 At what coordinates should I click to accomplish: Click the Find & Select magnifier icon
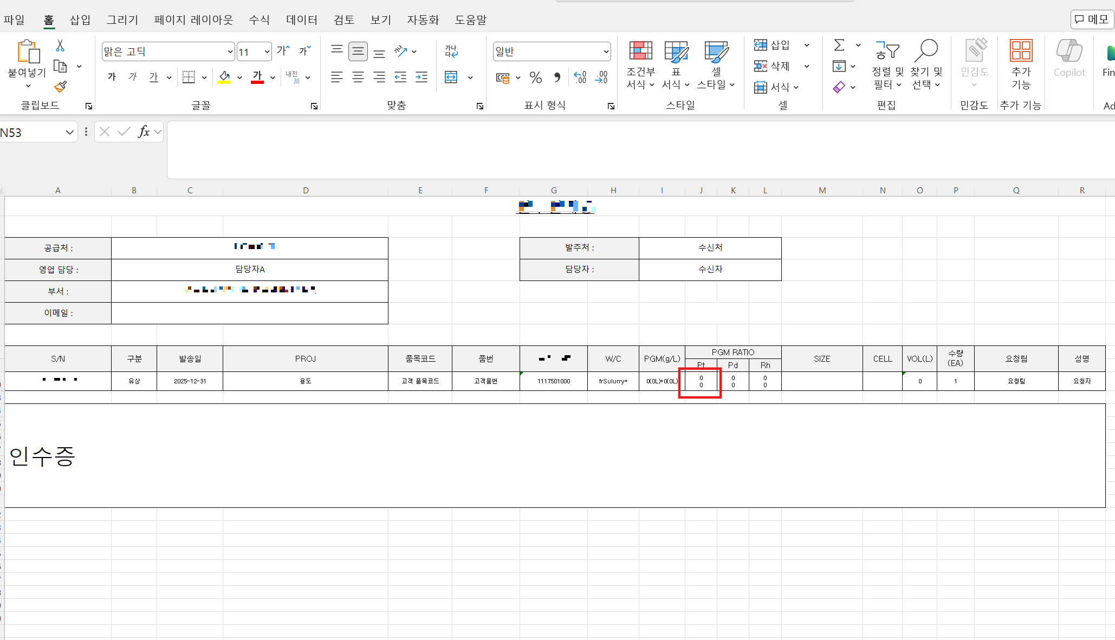tap(926, 51)
